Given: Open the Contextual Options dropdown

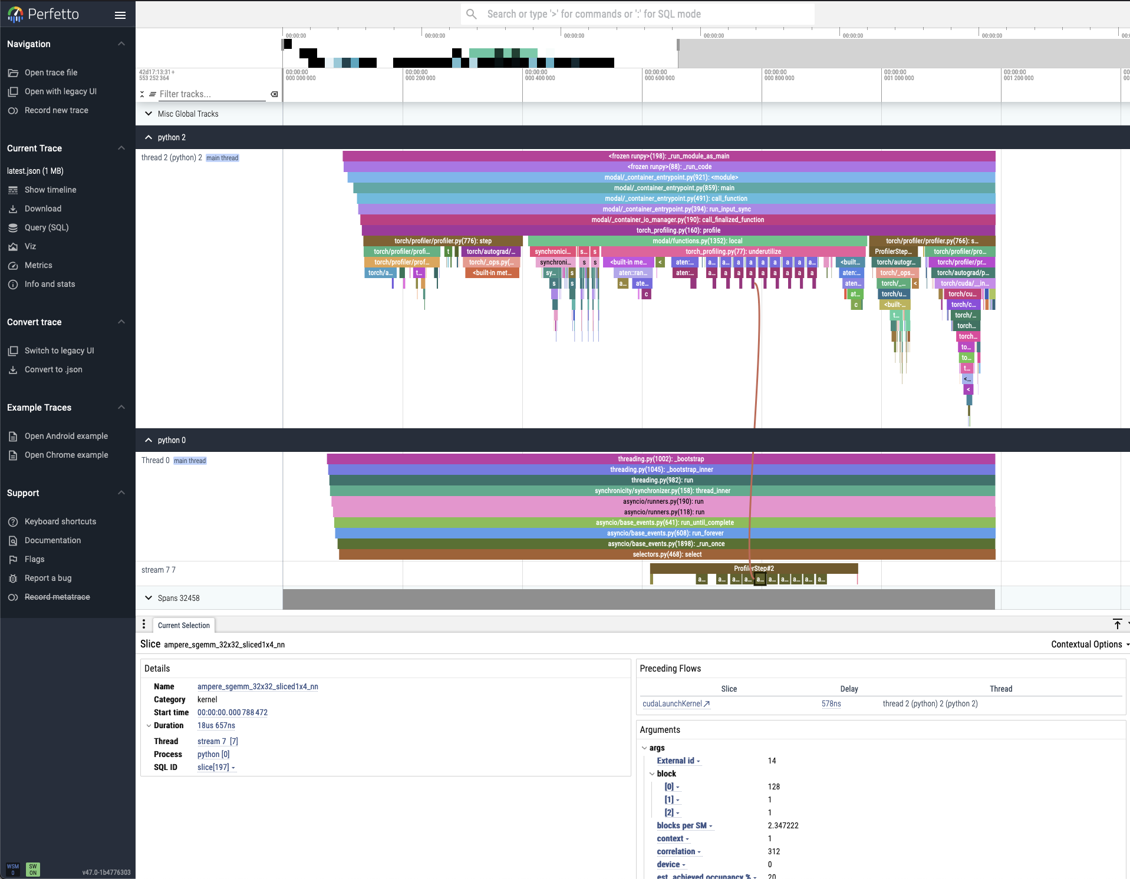Looking at the screenshot, I should (x=1088, y=644).
